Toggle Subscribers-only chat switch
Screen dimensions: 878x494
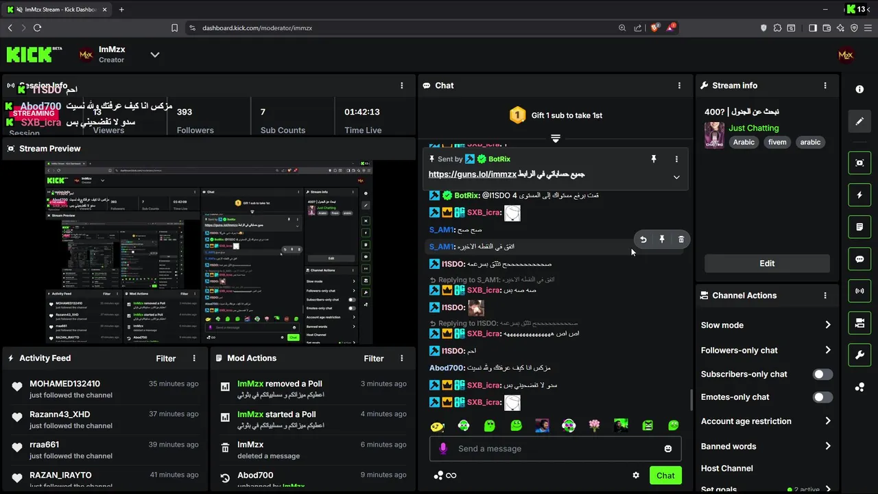(822, 374)
